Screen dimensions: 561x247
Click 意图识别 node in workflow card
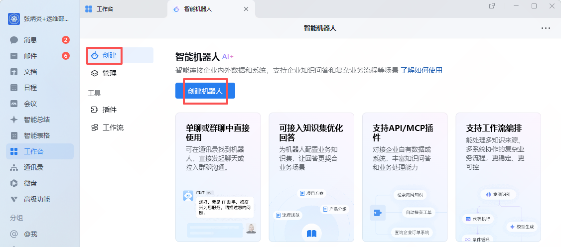pos(498,195)
